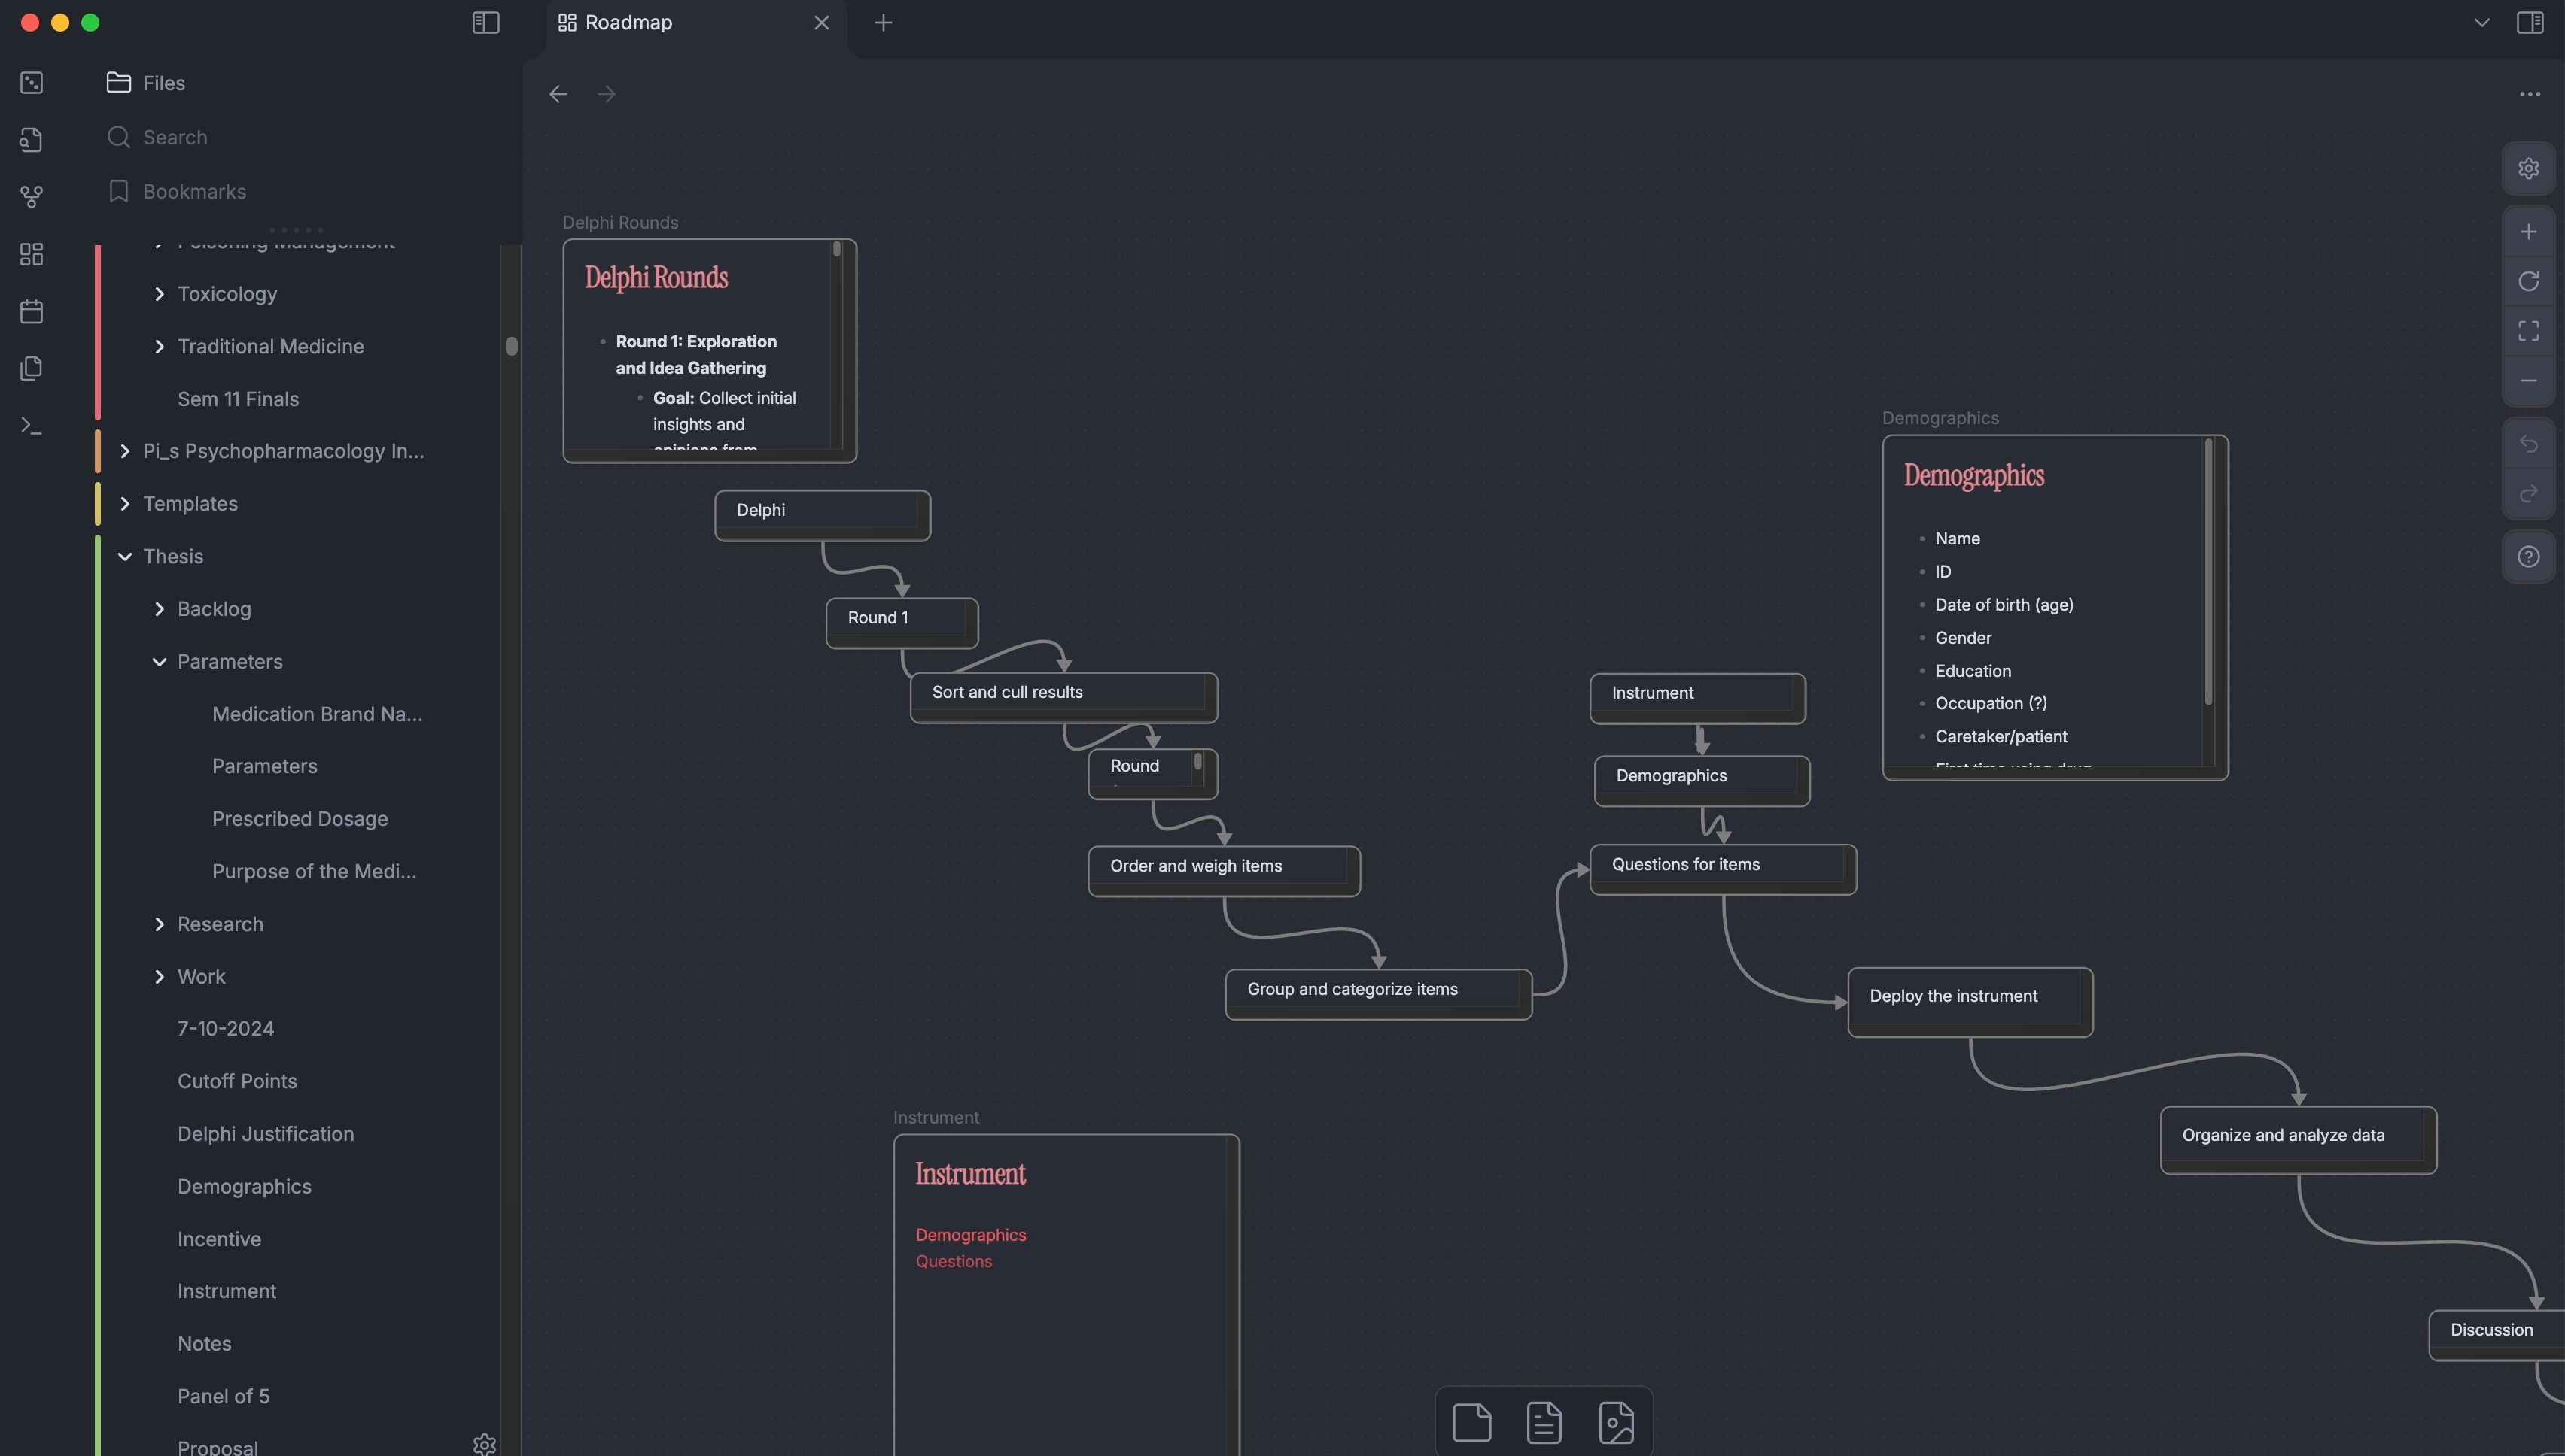Open a new tab
2565x1456 pixels.
point(883,22)
